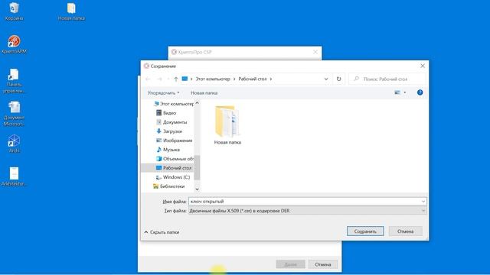Click the navigation pane scroll down arrow
The height and width of the screenshot is (275, 490).
(x=197, y=189)
